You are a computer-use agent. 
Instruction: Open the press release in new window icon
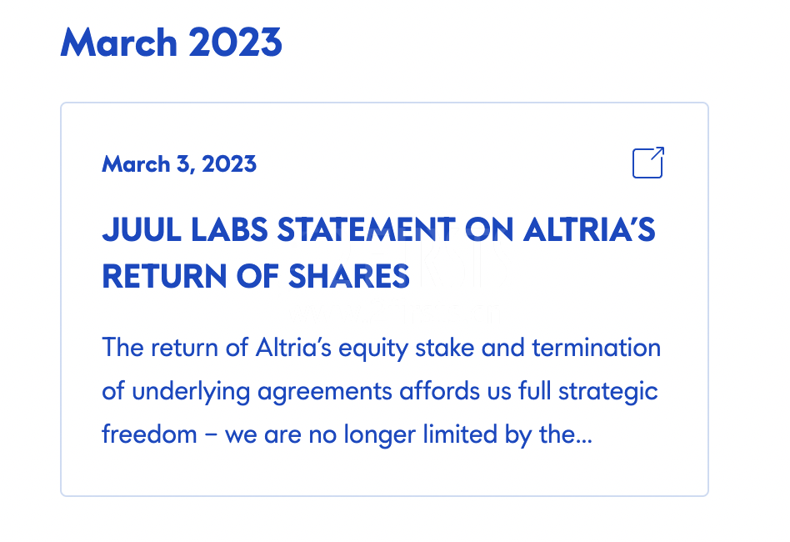(x=648, y=163)
